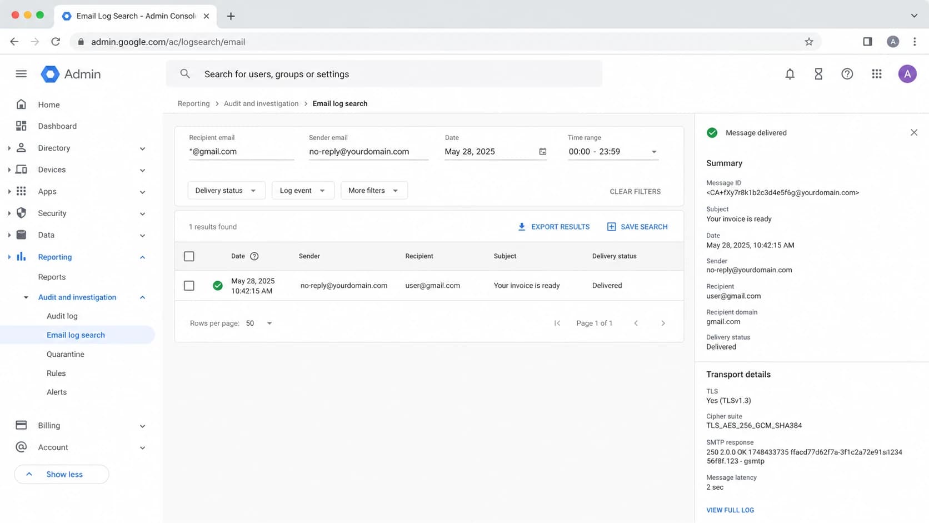Go to next results page
Screen dimensions: 929x523
point(663,323)
